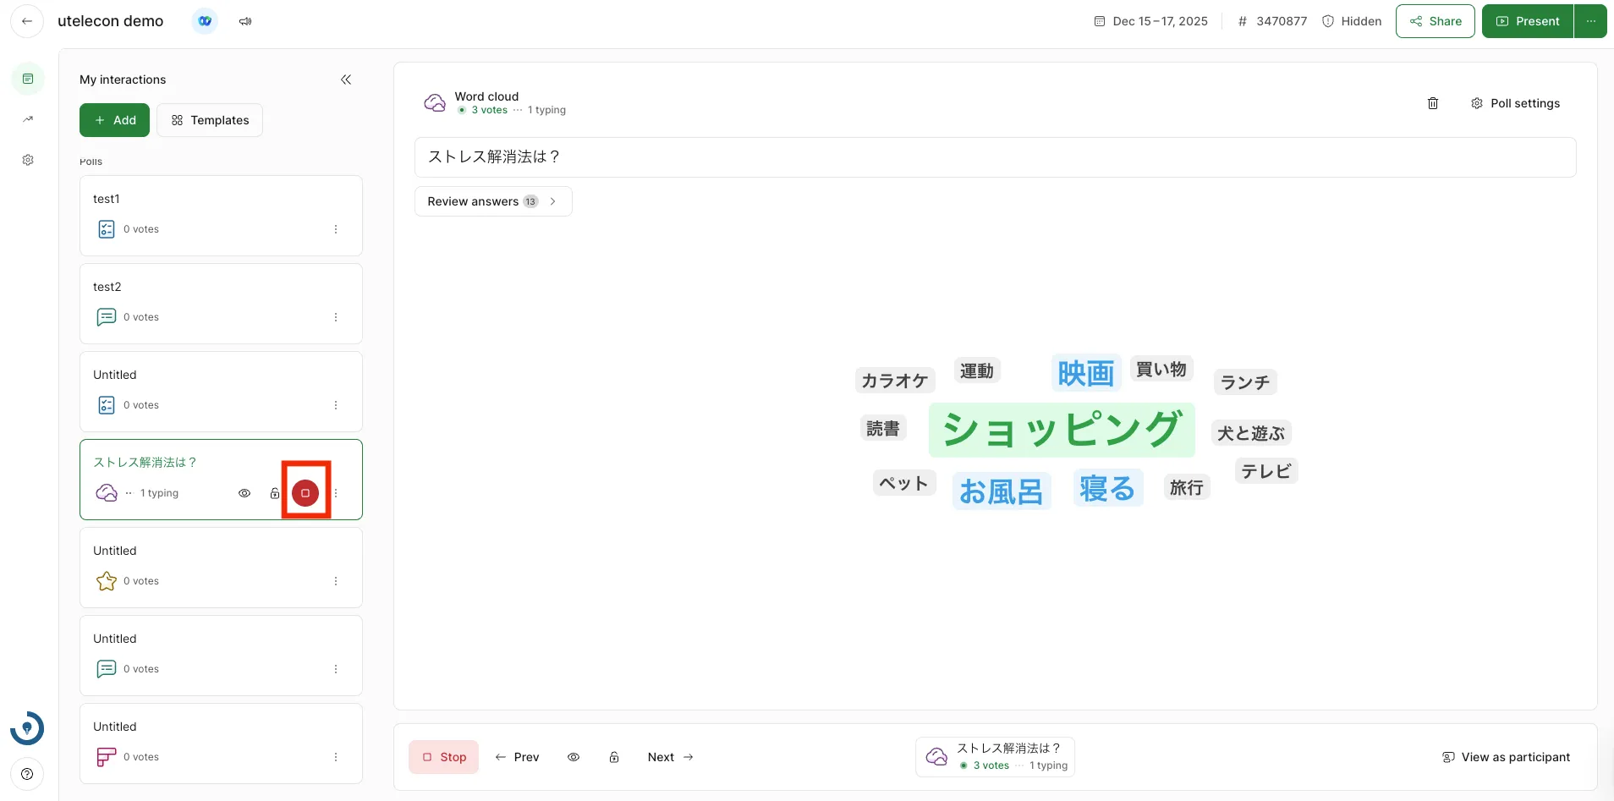The width and height of the screenshot is (1614, 801).
Task: Click the Share button
Action: click(1435, 21)
